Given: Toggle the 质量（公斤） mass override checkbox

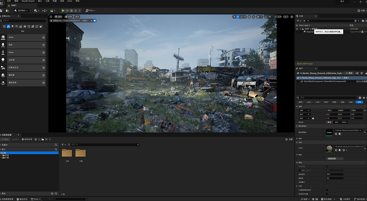Looking at the screenshot, I should click(300, 170).
